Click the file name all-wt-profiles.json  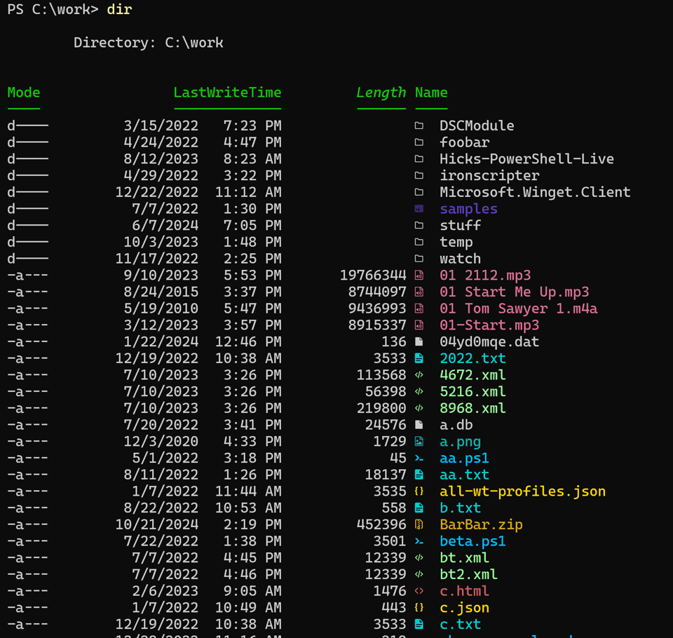point(523,491)
